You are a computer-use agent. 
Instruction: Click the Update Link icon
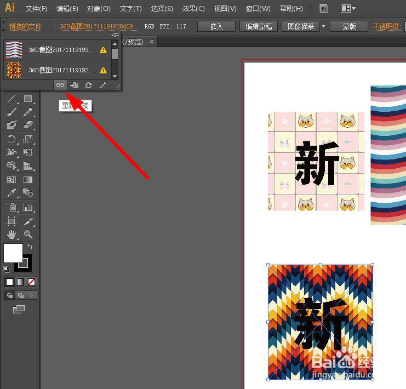[88, 85]
